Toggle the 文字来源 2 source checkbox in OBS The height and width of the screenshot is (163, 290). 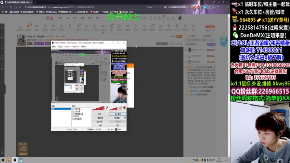pos(73,109)
